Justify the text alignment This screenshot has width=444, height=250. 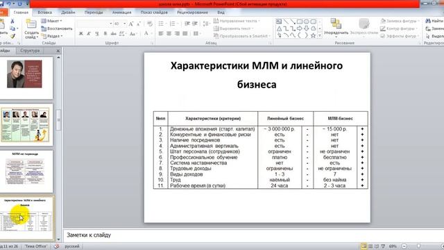tap(185, 33)
